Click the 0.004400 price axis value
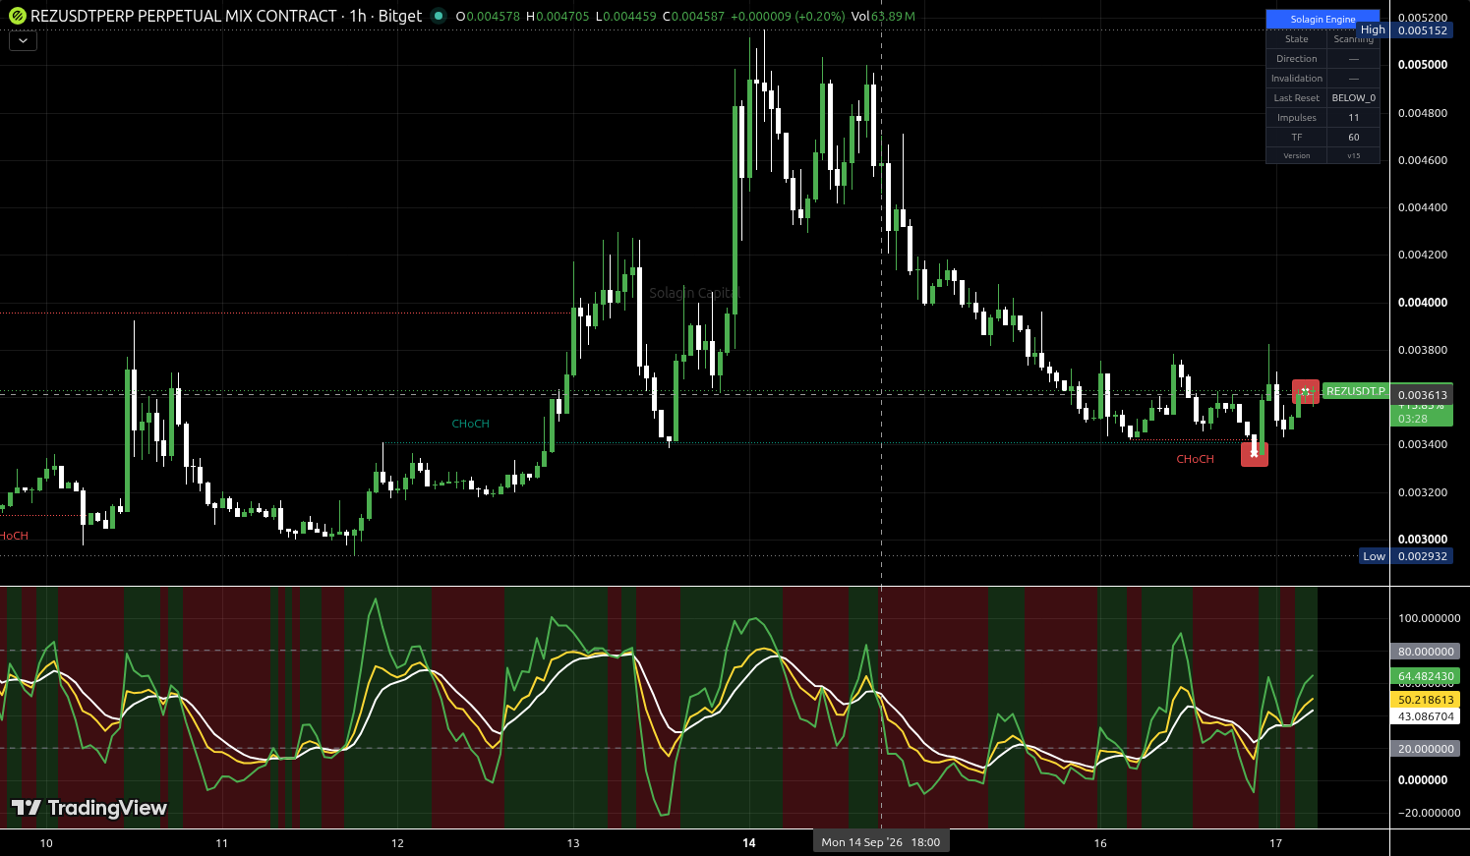Screen dimensions: 1470x856 point(1423,207)
